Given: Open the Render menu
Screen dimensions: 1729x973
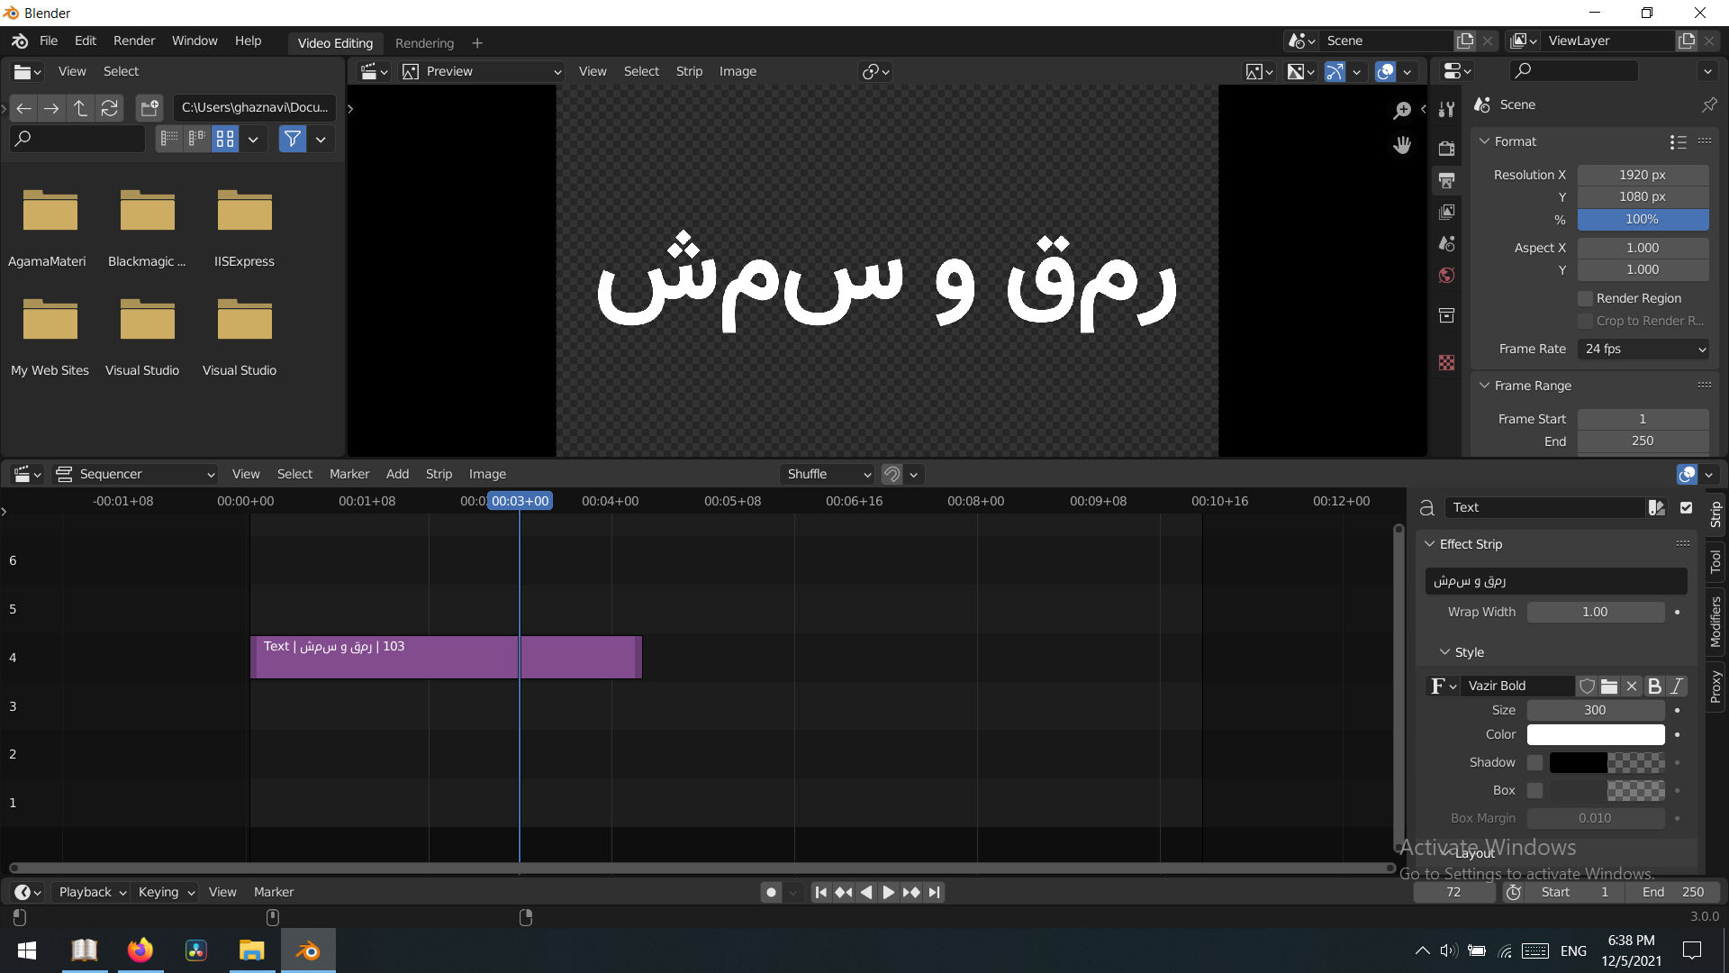Looking at the screenshot, I should tap(134, 41).
